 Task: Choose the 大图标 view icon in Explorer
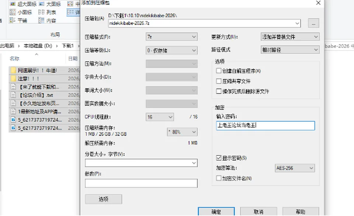point(42,4)
